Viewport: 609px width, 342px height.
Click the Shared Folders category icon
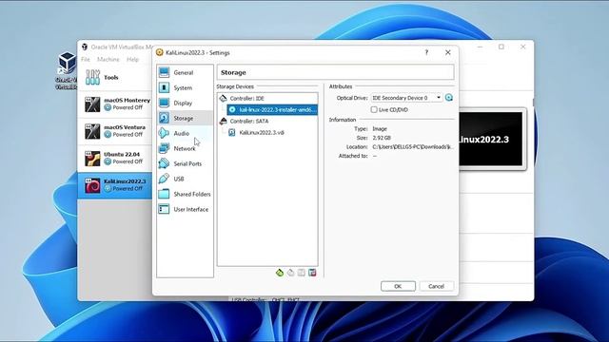tap(164, 194)
